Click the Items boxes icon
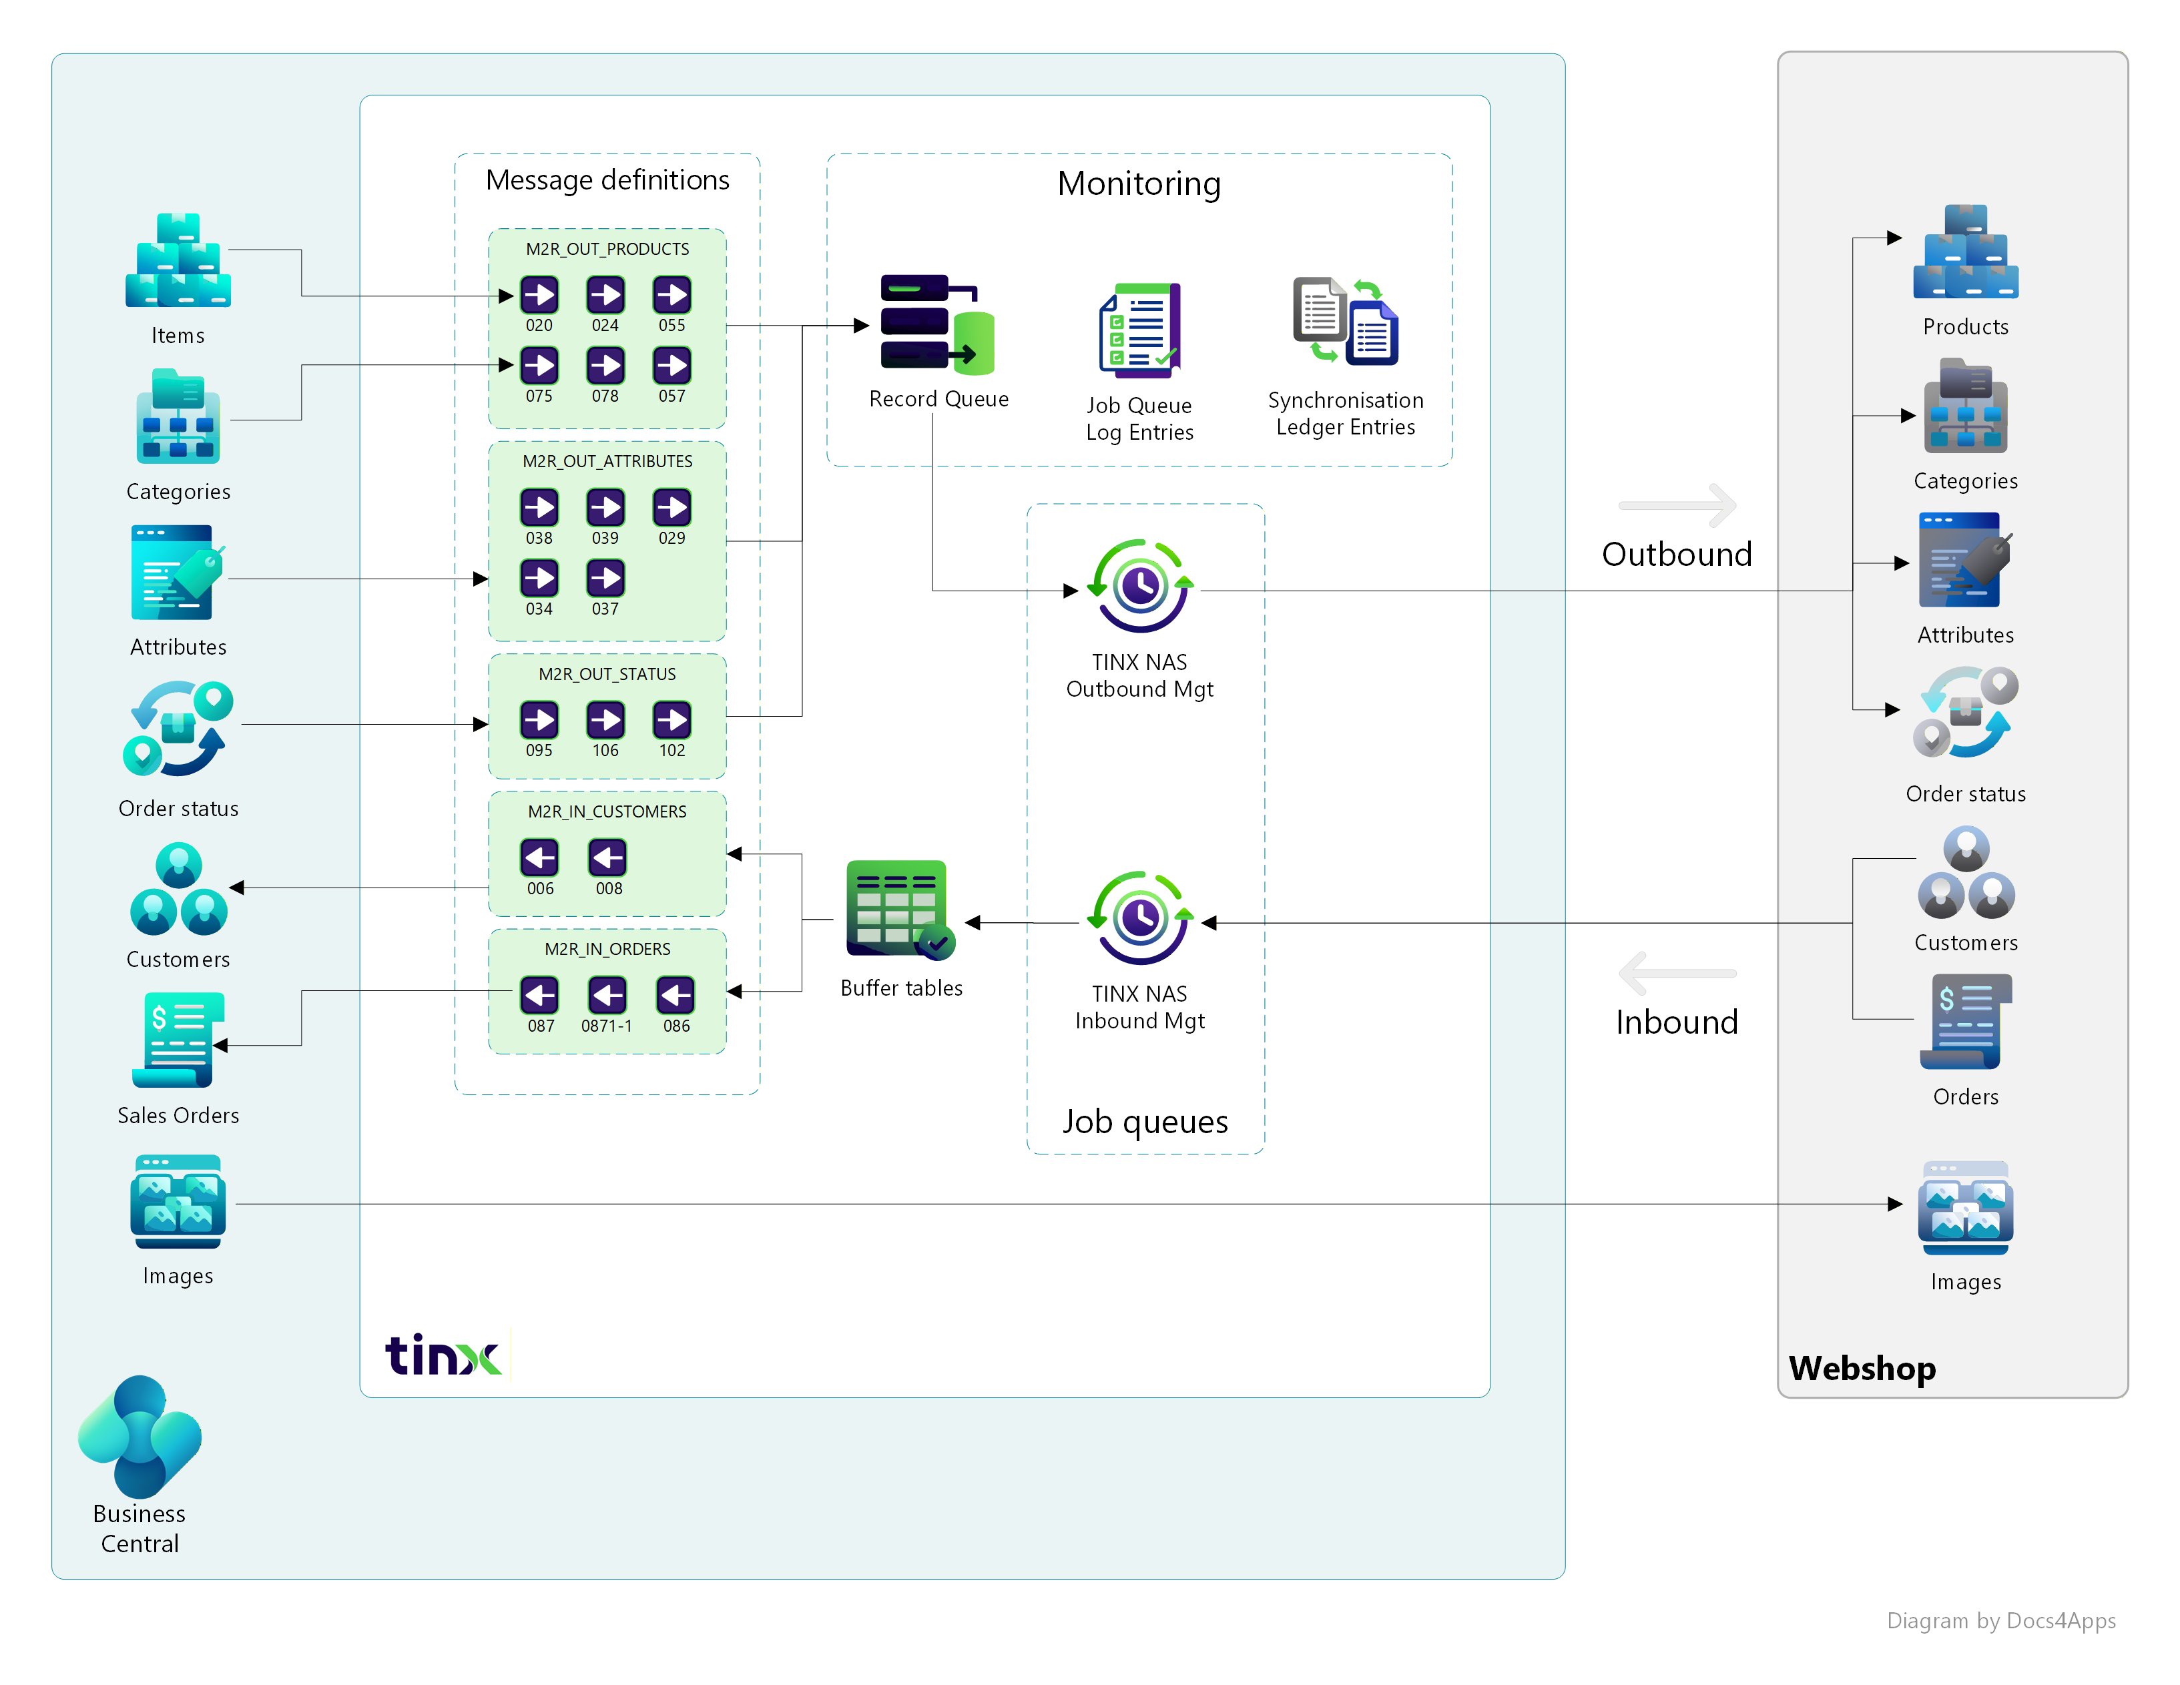The image size is (2180, 1685). point(178,260)
